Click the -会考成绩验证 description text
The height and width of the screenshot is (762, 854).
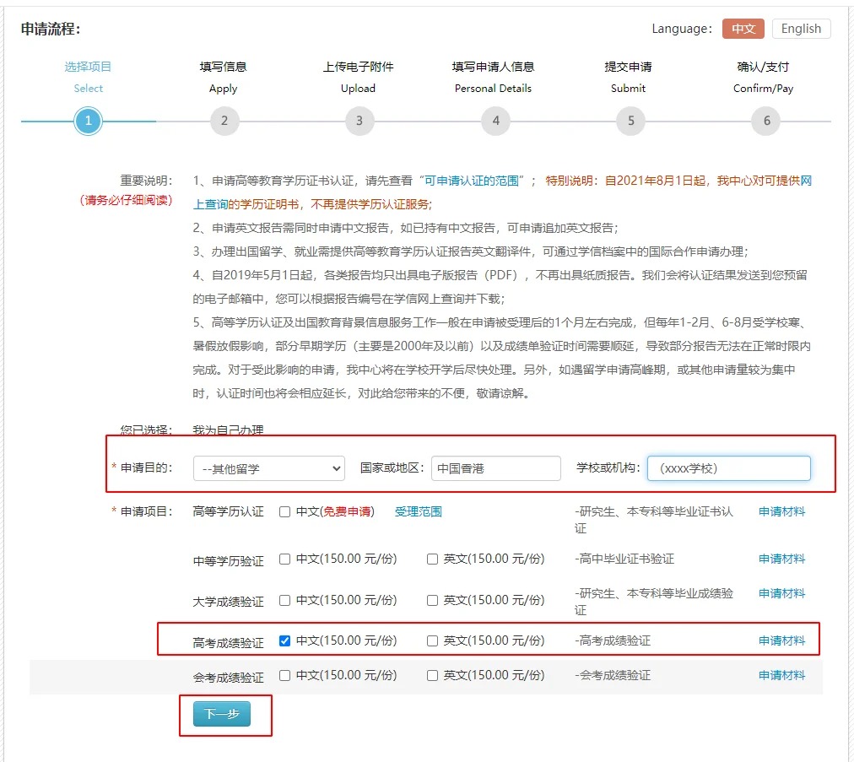point(613,675)
